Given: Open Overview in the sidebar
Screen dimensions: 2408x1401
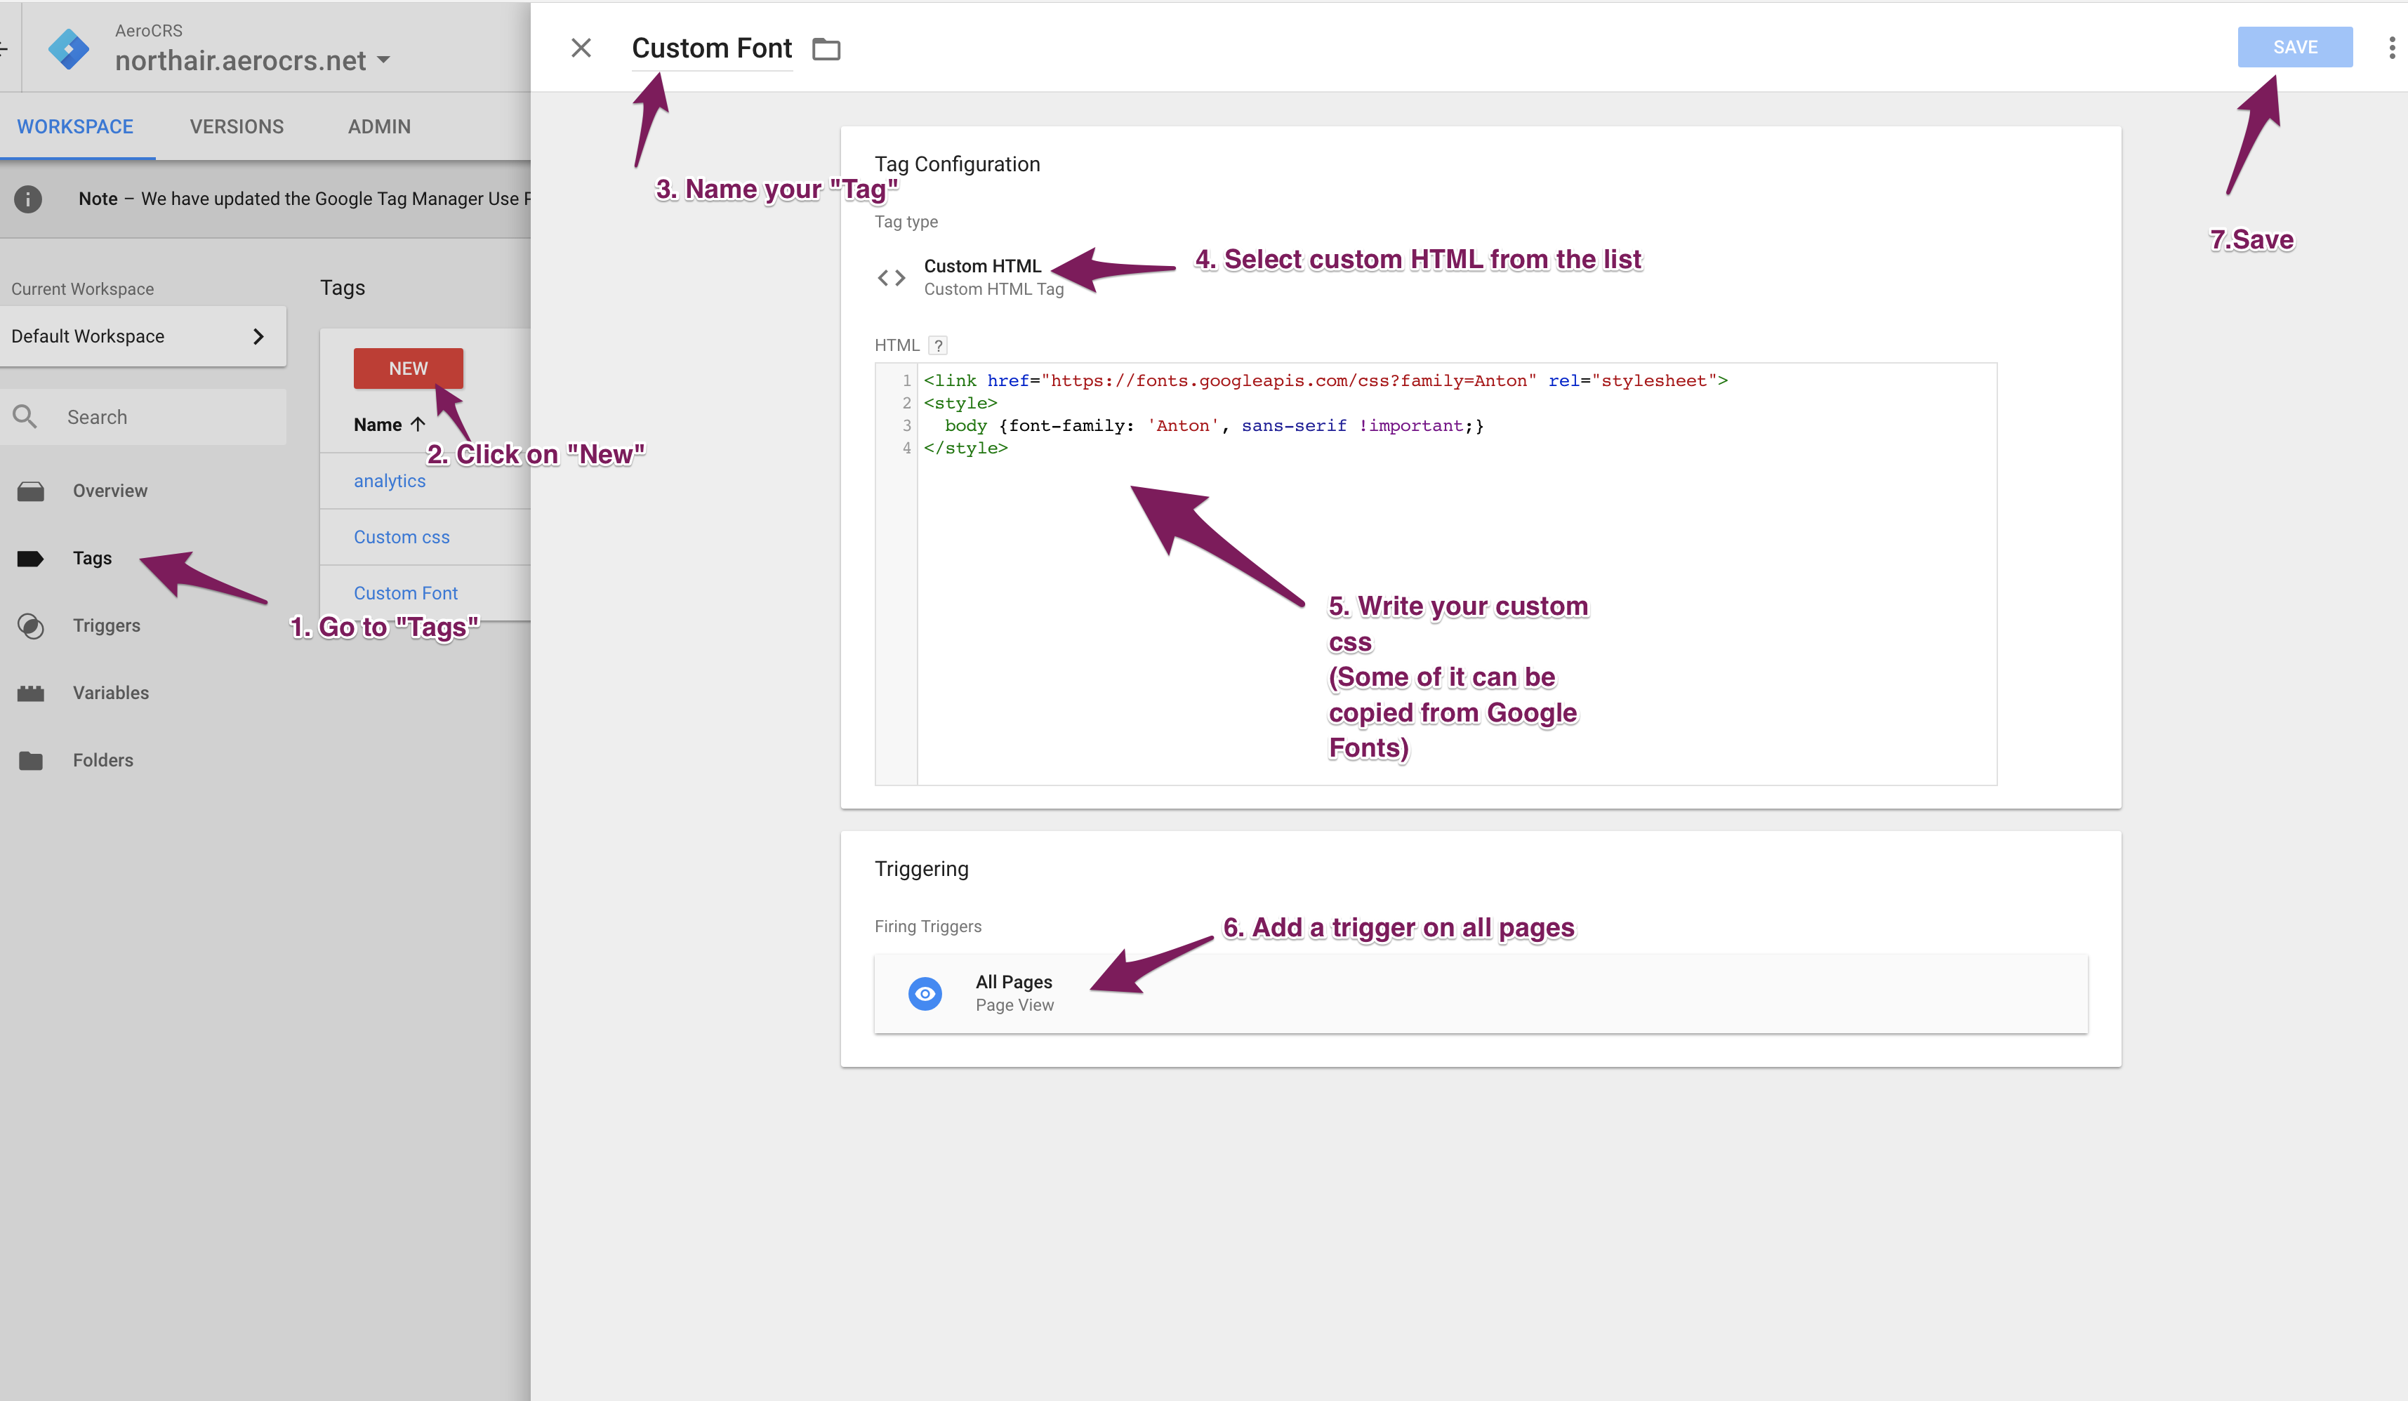Looking at the screenshot, I should click(x=111, y=490).
